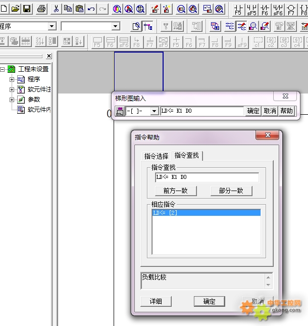Insert normally open contact F5 icon
308x326 pixels.
pyautogui.click(x=238, y=10)
